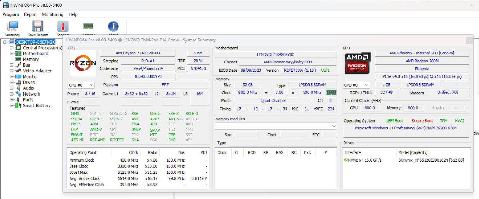The image size is (479, 199).
Task: Click the 09/08/2023 BIOS date value
Action: point(251,70)
